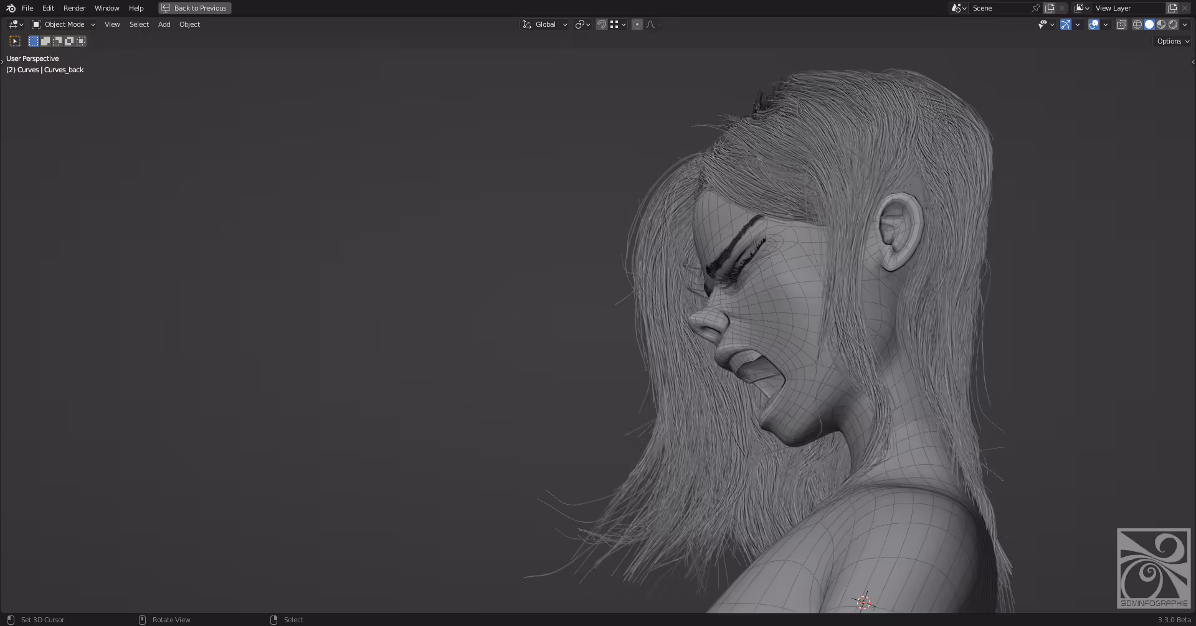Open the Window menu
The image size is (1196, 626).
coord(107,8)
